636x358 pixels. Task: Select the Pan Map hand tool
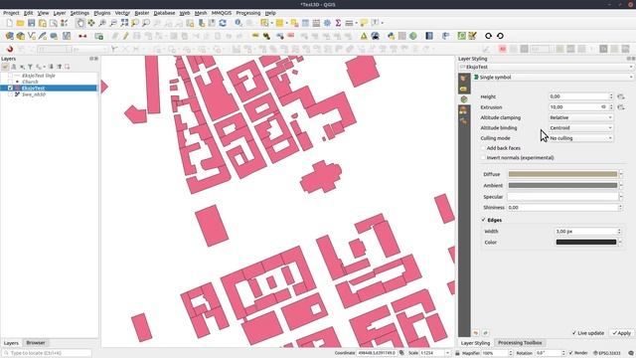coord(80,23)
